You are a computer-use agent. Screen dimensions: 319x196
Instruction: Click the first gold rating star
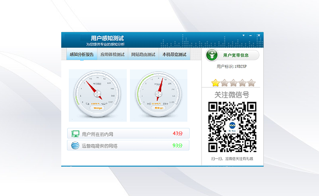(x=215, y=83)
